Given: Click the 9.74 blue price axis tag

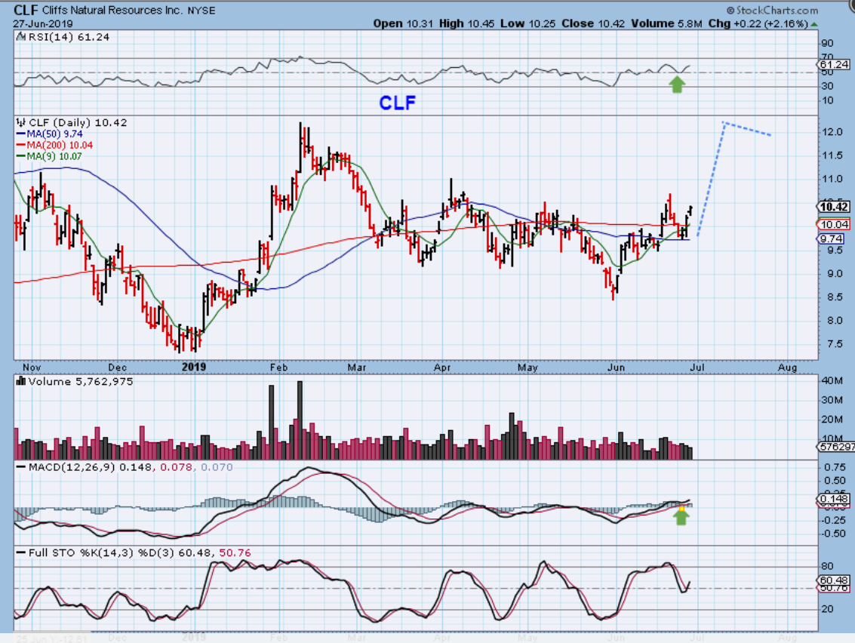Looking at the screenshot, I should click(831, 239).
